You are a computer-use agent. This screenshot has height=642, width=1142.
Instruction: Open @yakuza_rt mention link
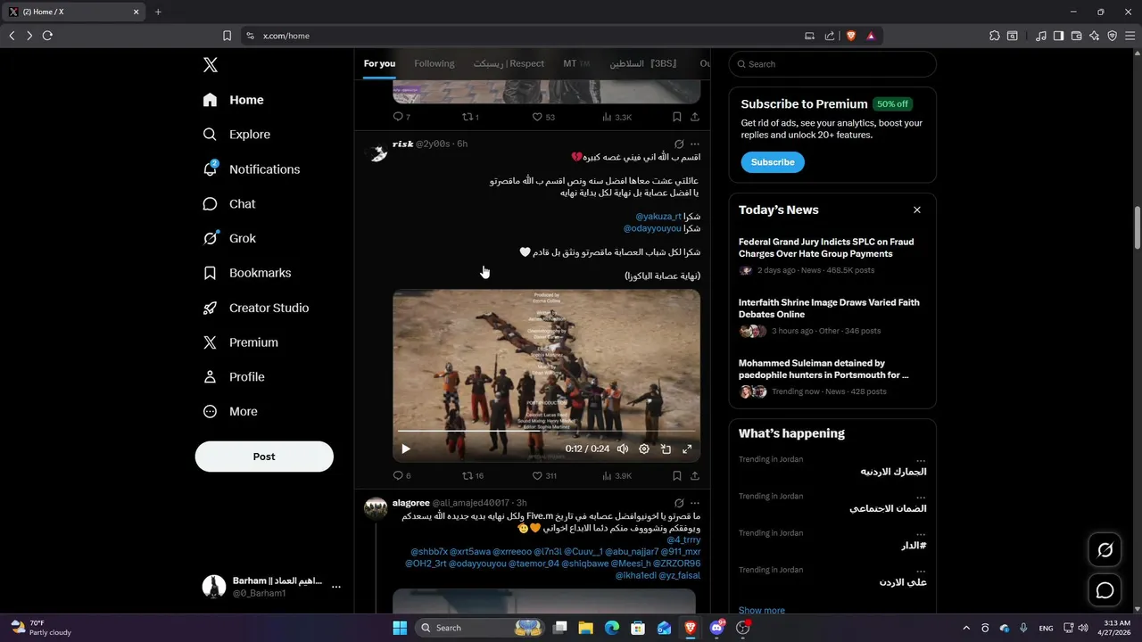click(x=658, y=217)
